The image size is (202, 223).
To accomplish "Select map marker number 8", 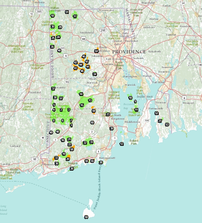I will coord(54,120).
